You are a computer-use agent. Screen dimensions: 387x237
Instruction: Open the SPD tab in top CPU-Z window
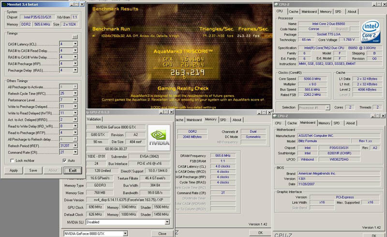click(x=338, y=12)
